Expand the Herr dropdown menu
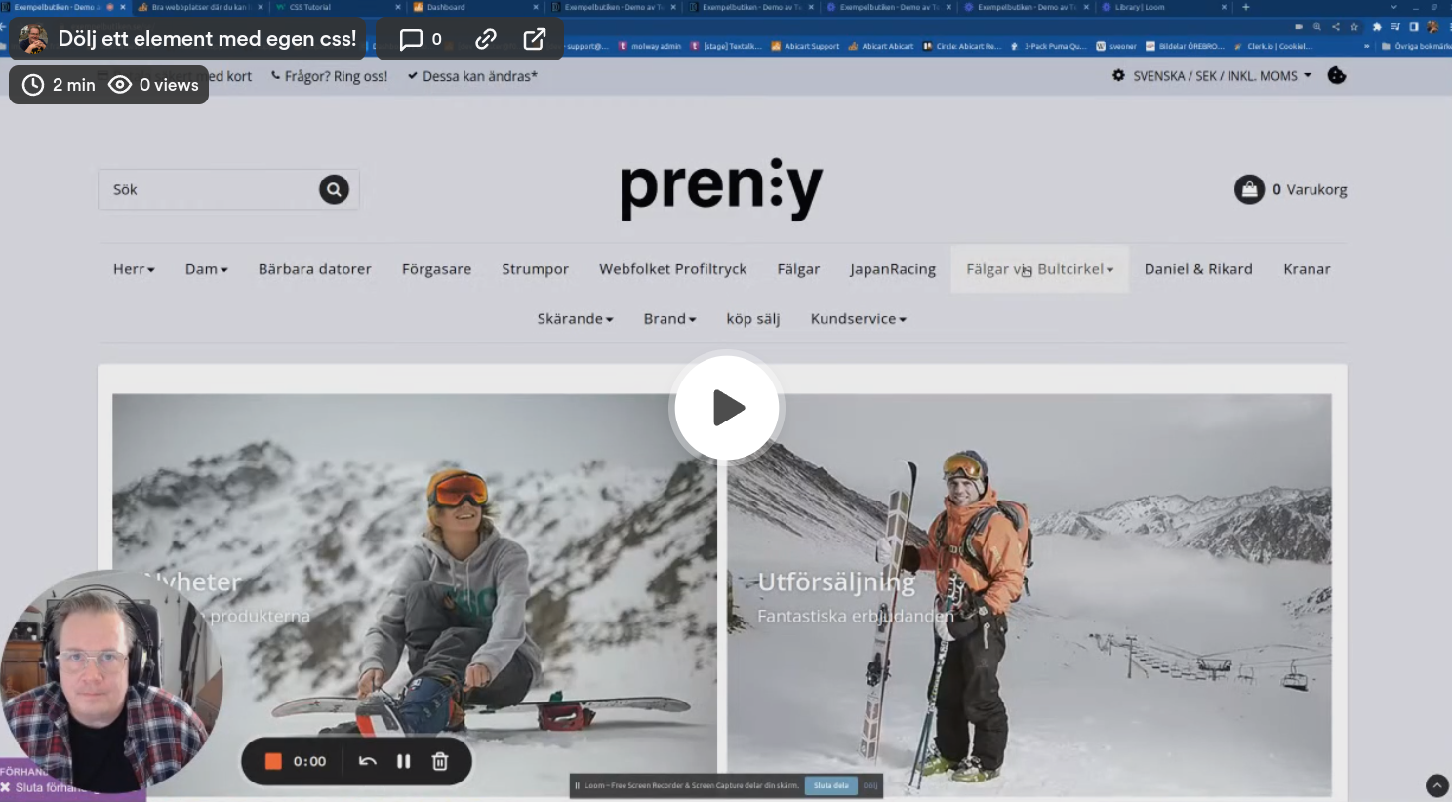Screen dimensions: 1452x802 coord(134,269)
